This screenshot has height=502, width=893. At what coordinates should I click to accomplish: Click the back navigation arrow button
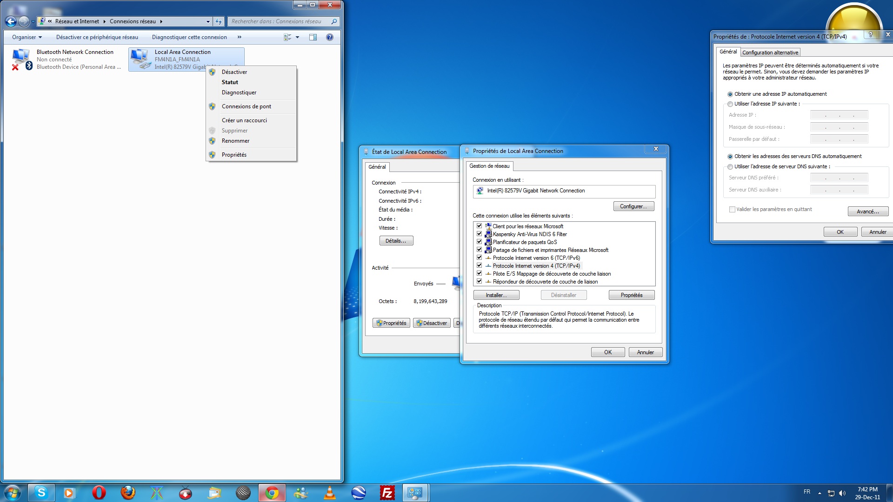click(x=11, y=21)
